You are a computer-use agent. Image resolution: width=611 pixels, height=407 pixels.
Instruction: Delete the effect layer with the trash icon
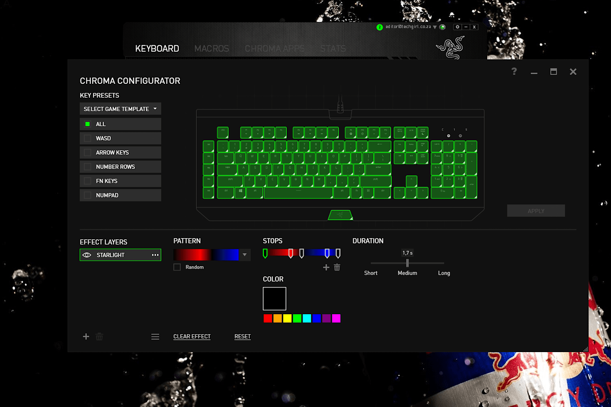[99, 337]
